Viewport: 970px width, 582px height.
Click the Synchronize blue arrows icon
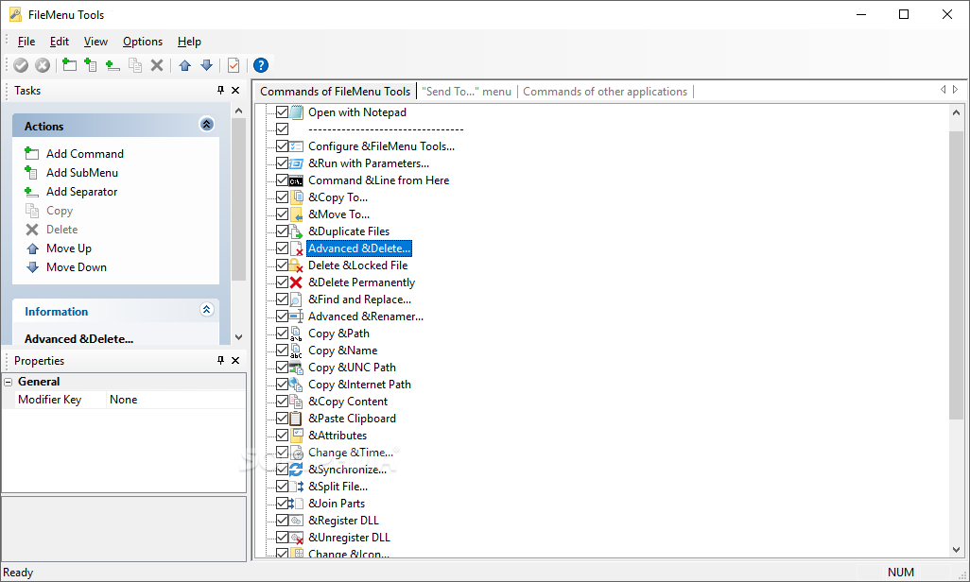click(296, 470)
